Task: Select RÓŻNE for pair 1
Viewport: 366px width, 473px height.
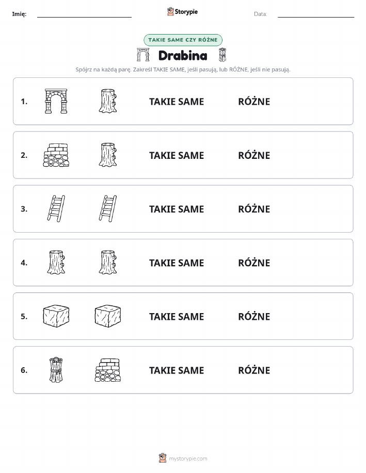Action: [254, 101]
